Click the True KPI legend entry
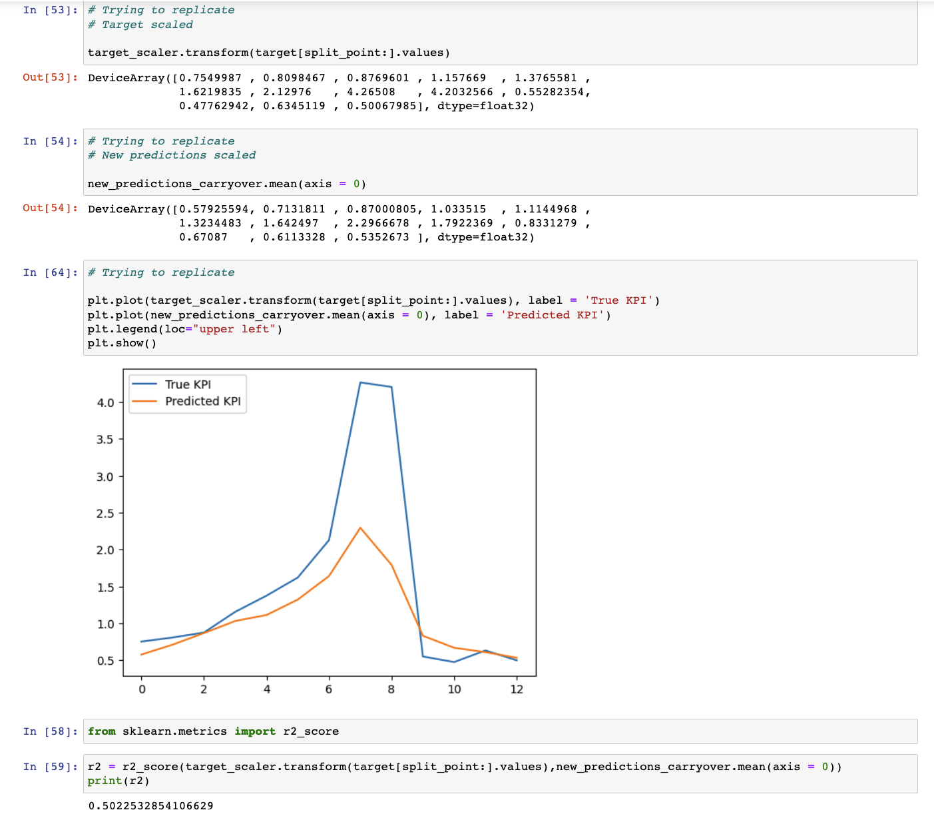This screenshot has width=934, height=814. click(x=172, y=384)
